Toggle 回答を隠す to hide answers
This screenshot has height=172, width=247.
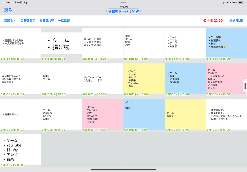pos(28,21)
